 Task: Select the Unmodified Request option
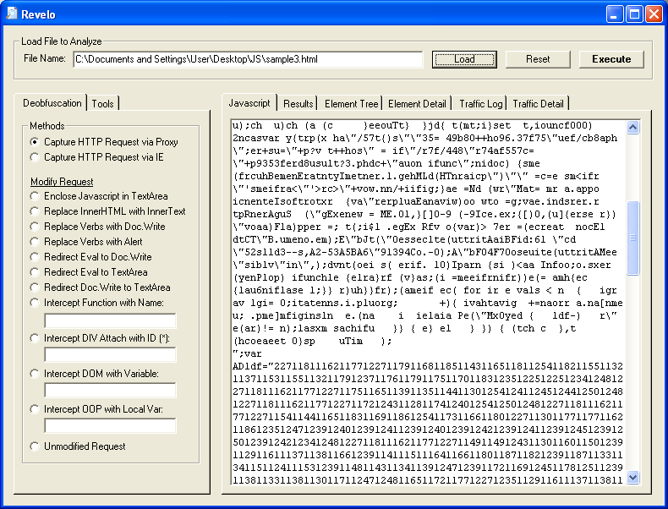coord(36,446)
